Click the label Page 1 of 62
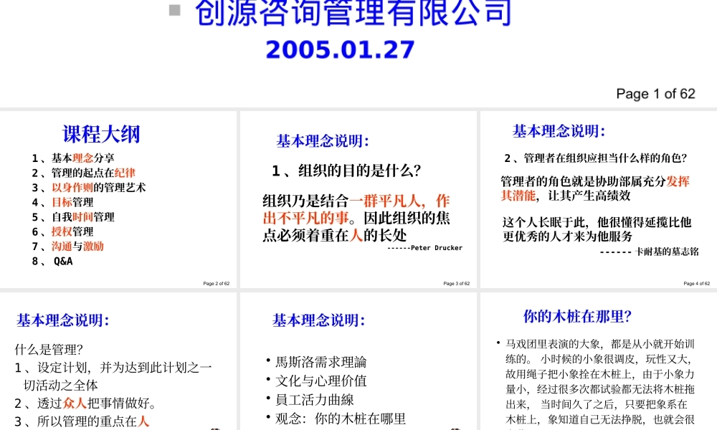The width and height of the screenshot is (717, 430). (x=655, y=94)
